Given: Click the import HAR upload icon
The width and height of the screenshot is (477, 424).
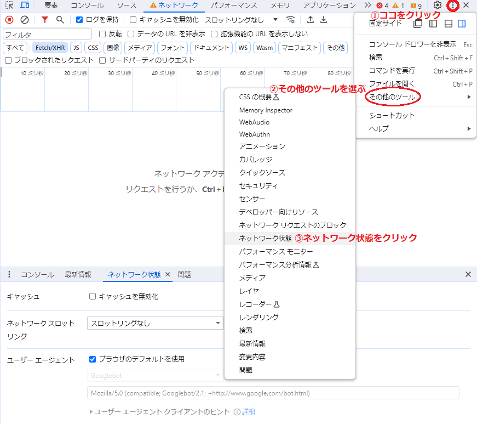Looking at the screenshot, I should point(311,20).
